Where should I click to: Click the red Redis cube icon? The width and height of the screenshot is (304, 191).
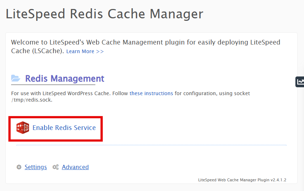pos(23,128)
